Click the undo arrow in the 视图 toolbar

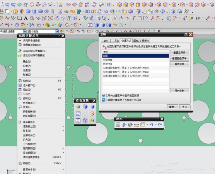click(151, 125)
